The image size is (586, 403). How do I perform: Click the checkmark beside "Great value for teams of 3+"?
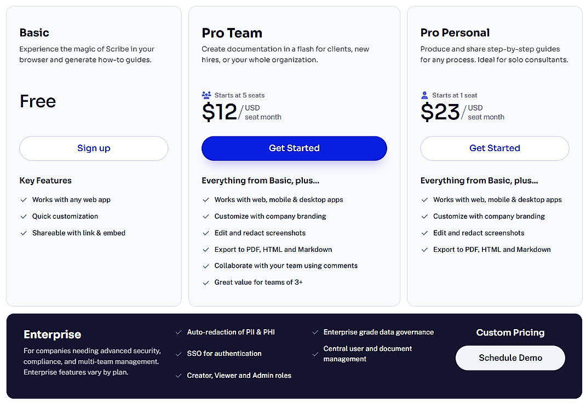tap(205, 282)
